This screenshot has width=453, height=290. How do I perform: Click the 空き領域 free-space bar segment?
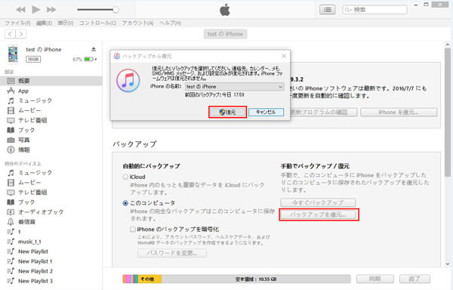256,279
